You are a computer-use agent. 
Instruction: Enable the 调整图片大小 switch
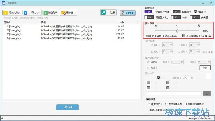pyautogui.click(x=149, y=17)
